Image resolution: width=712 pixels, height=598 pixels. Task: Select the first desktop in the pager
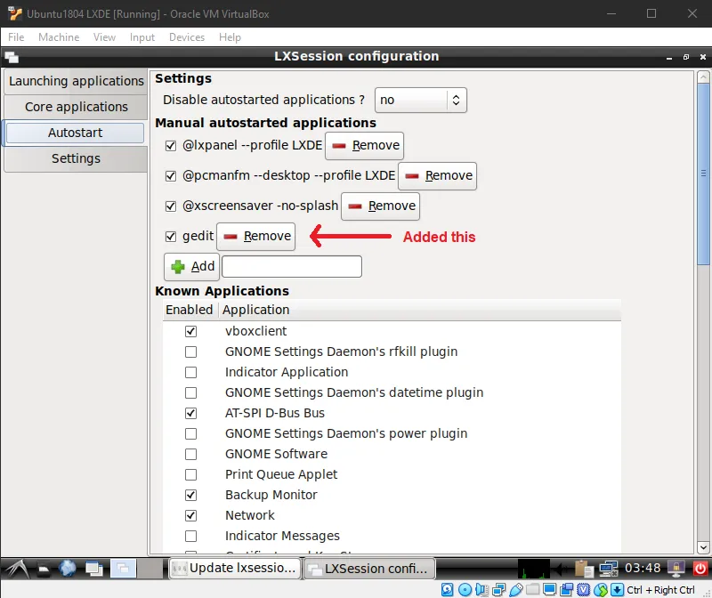coord(123,569)
